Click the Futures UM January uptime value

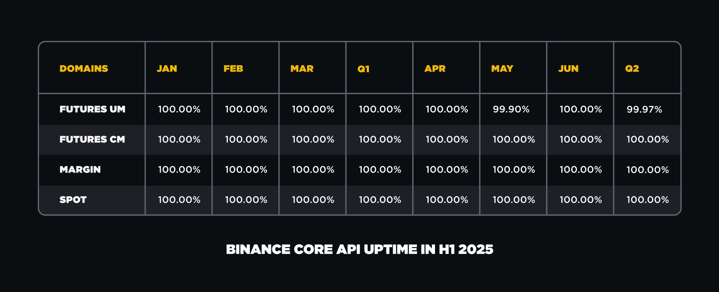coord(179,109)
